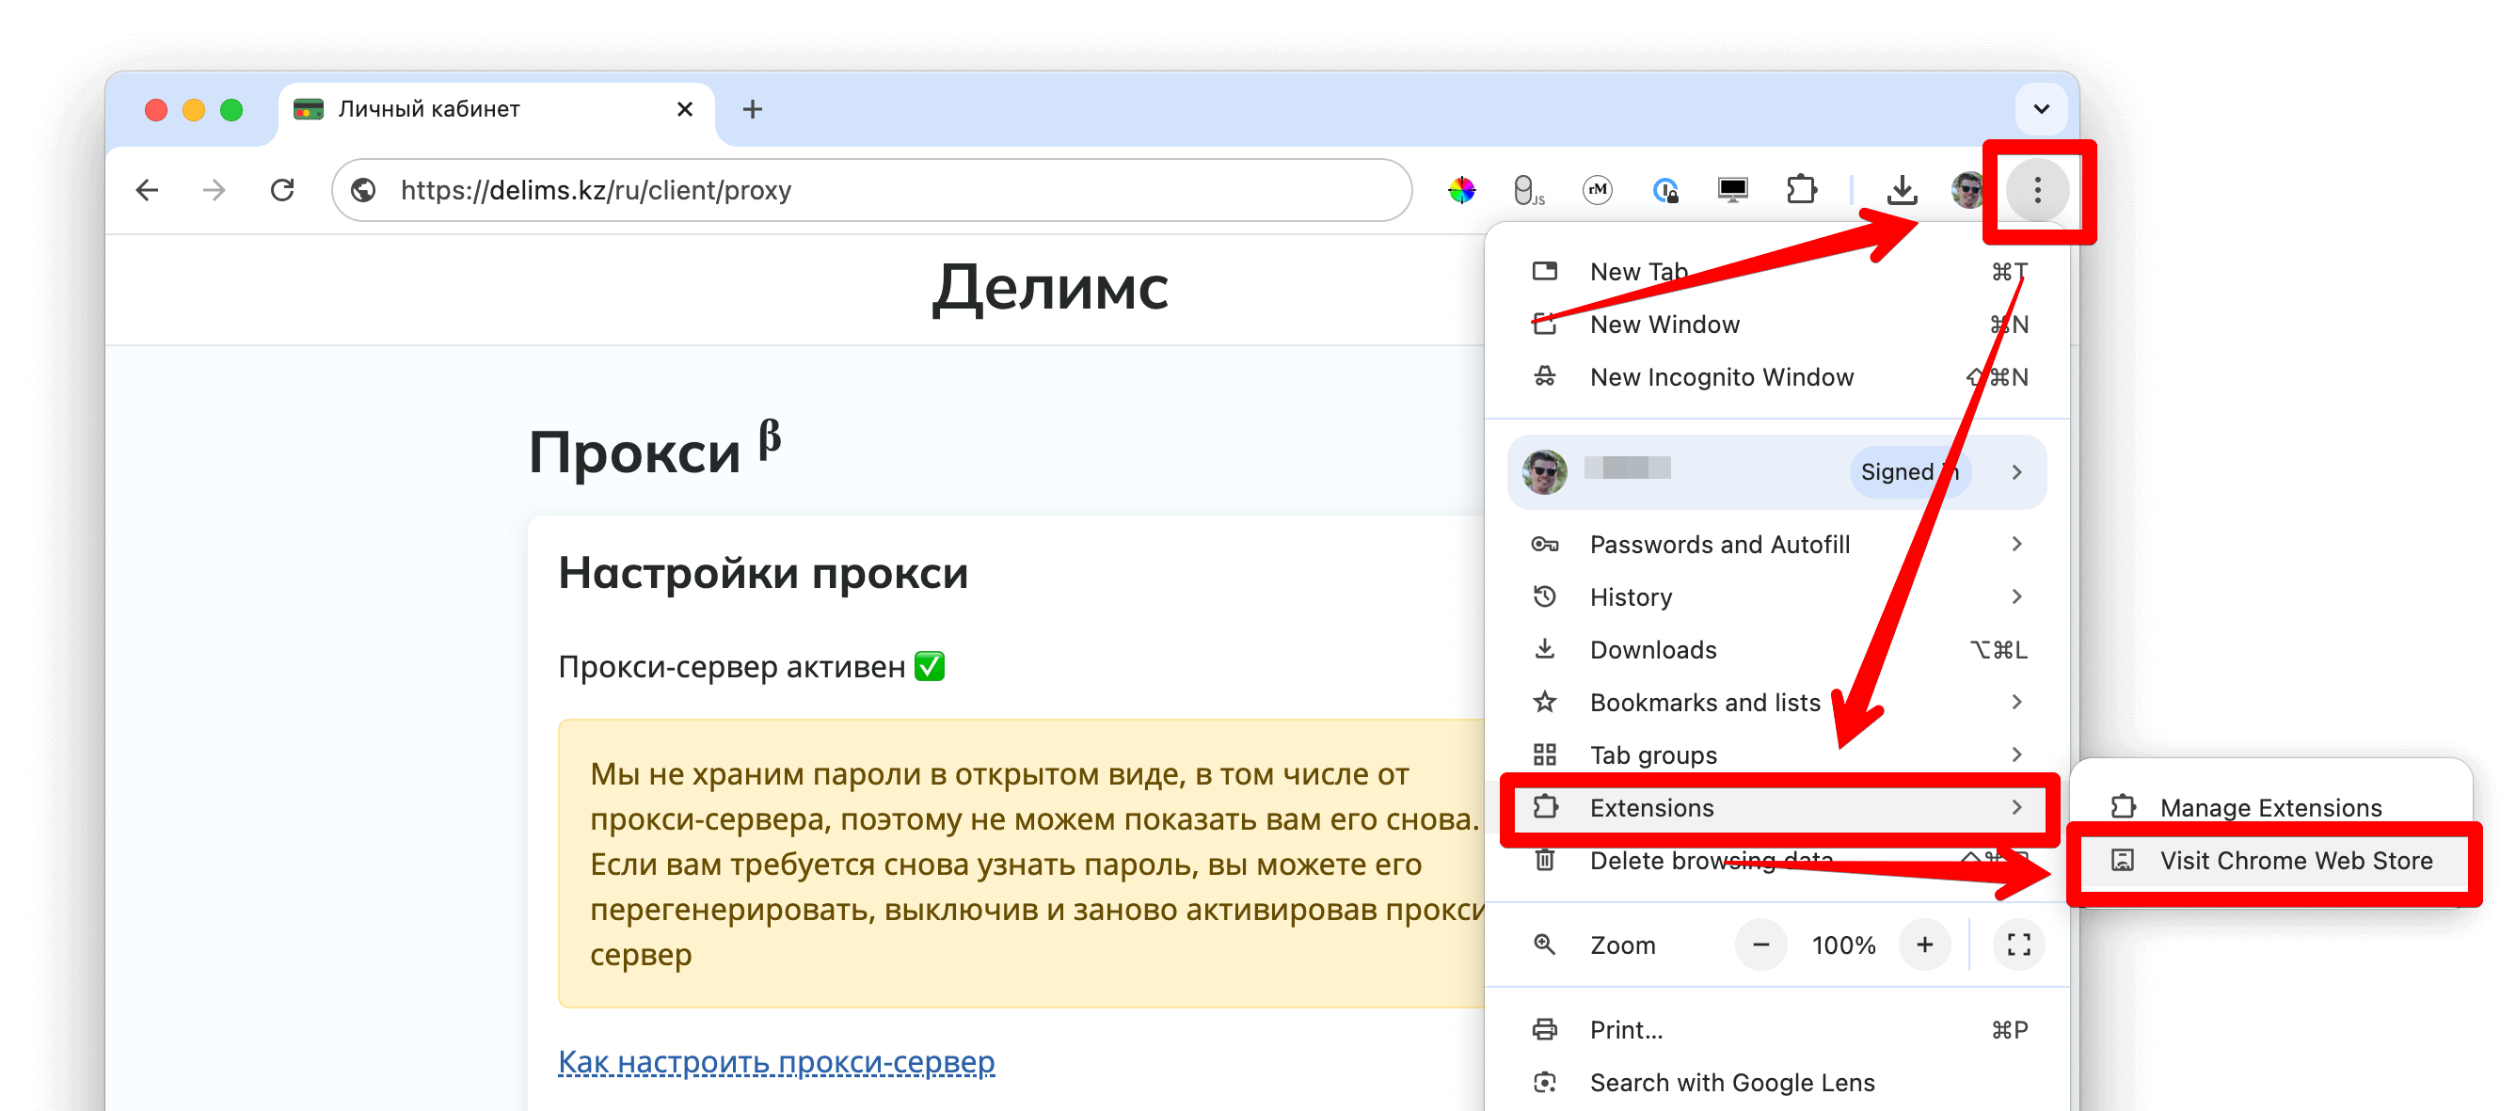Choose New Window menu item
The width and height of the screenshot is (2516, 1111).
coord(1776,325)
